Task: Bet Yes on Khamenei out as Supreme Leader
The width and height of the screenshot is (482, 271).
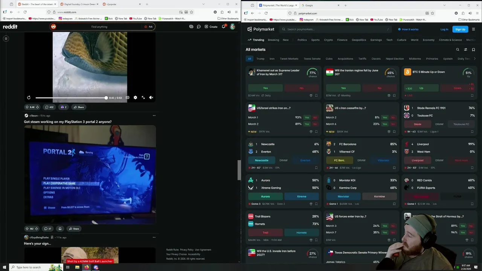Action: coord(265,88)
